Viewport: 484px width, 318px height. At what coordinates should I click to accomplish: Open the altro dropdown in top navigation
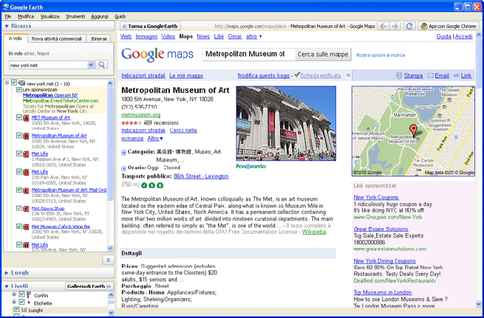click(x=254, y=36)
